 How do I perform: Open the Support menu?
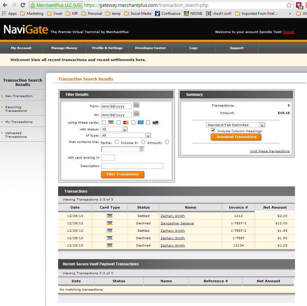point(237,48)
